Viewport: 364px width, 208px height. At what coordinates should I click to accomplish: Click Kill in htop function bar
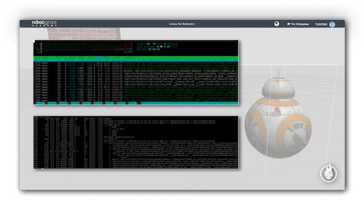click(x=133, y=103)
